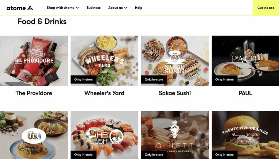Click the Wheeler's Yard title link

[104, 93]
